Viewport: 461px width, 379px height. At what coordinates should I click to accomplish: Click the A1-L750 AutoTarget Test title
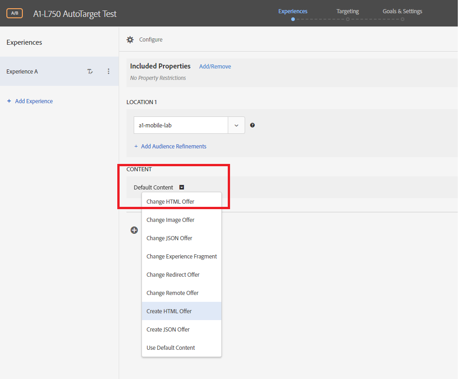75,14
